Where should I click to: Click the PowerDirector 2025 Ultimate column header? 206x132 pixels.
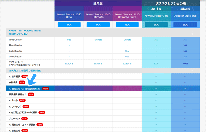pos(98,16)
